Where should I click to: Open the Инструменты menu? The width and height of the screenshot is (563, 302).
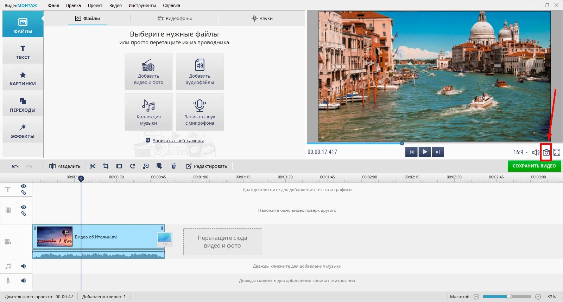tap(142, 6)
